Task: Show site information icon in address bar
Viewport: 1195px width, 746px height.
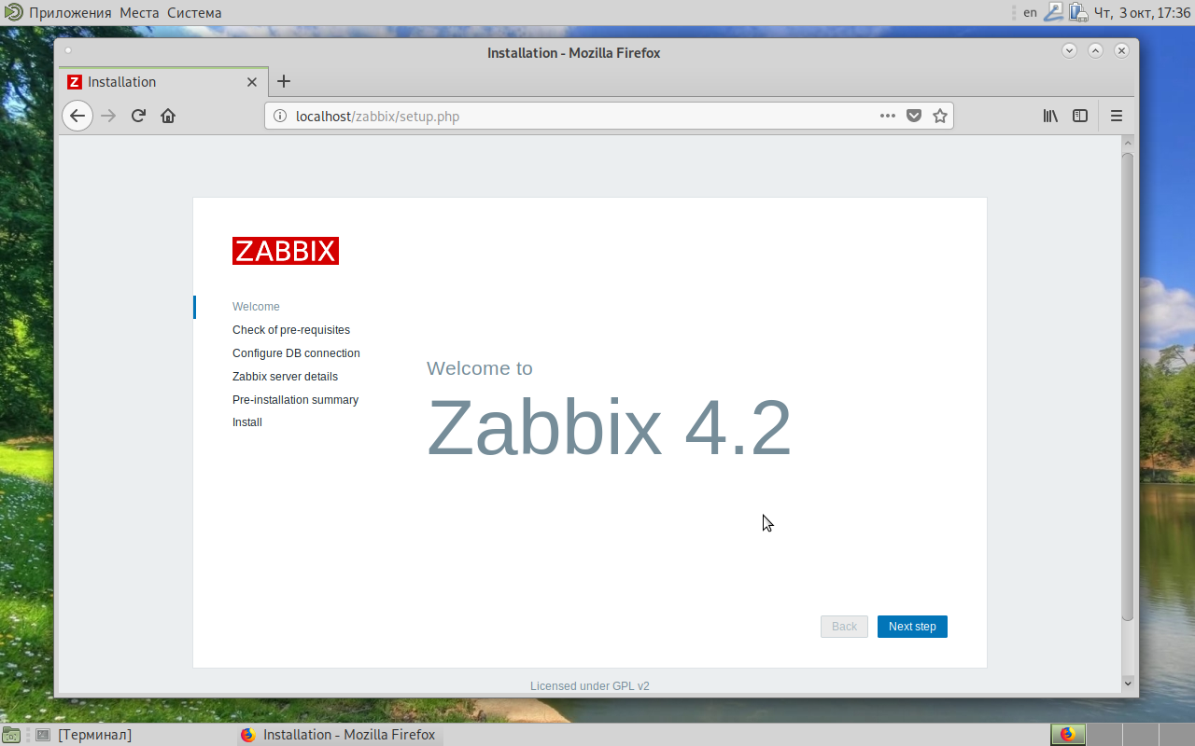Action: tap(279, 116)
